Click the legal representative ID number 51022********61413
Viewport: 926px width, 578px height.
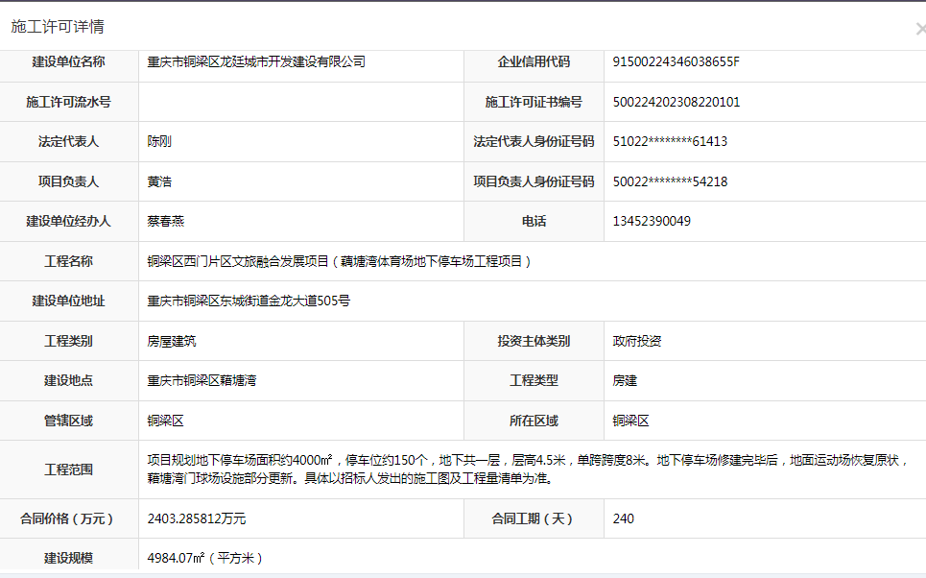(670, 142)
